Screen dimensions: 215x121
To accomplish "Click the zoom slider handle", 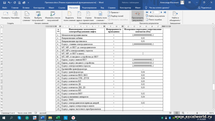I will pyautogui.click(x=197, y=113).
